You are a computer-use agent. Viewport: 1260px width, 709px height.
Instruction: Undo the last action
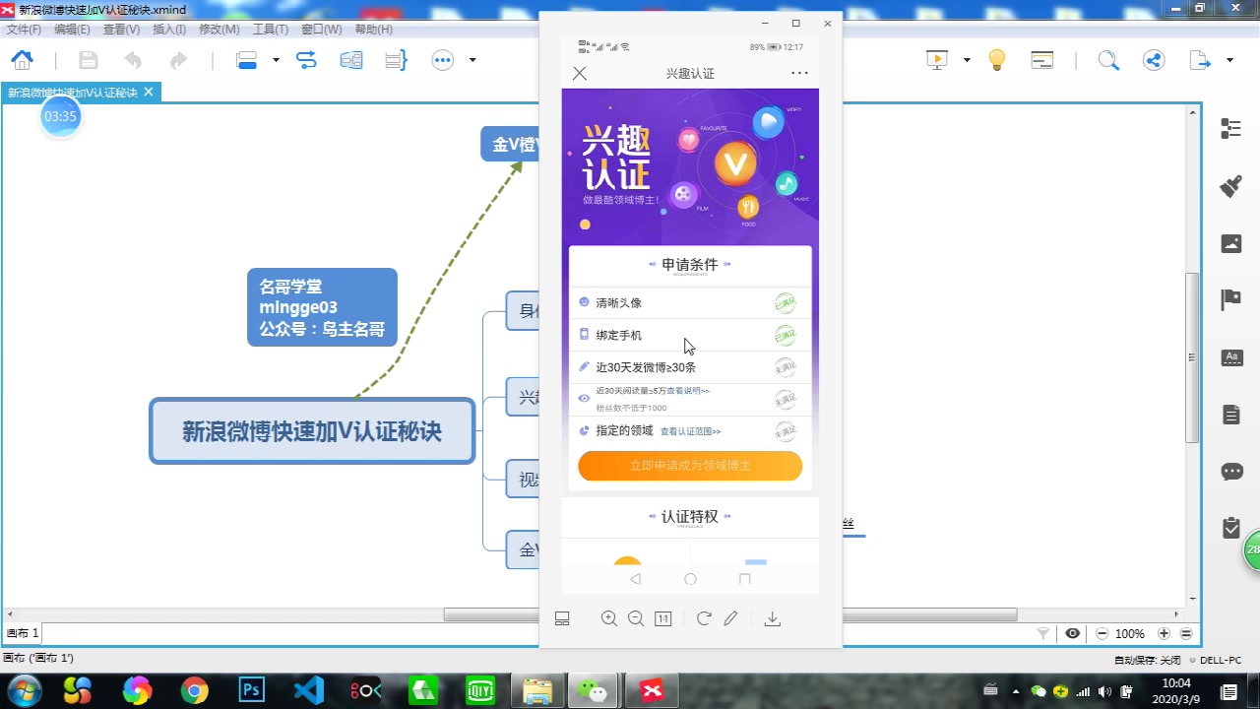[x=133, y=60]
